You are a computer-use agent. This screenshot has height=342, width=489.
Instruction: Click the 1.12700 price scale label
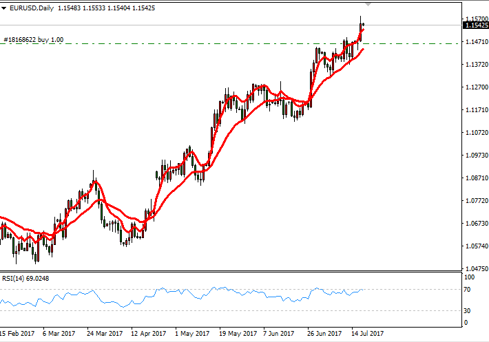point(477,87)
